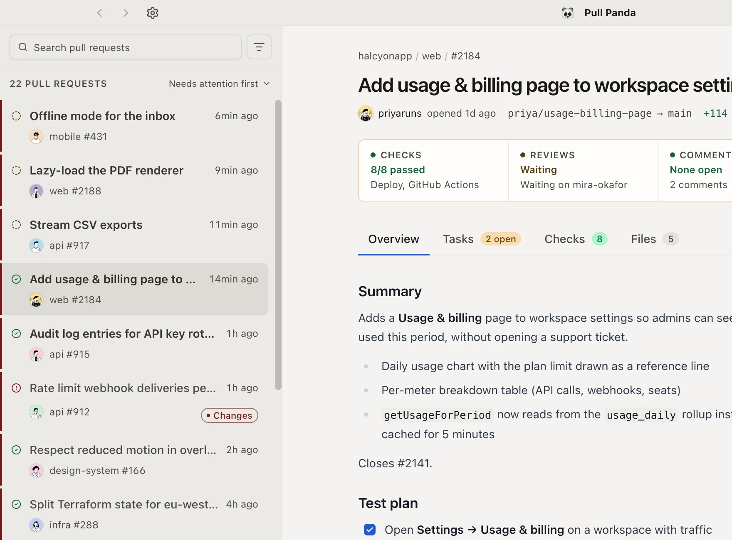Image resolution: width=732 pixels, height=540 pixels.
Task: Click the Changes badge on api #912
Action: pyautogui.click(x=230, y=415)
